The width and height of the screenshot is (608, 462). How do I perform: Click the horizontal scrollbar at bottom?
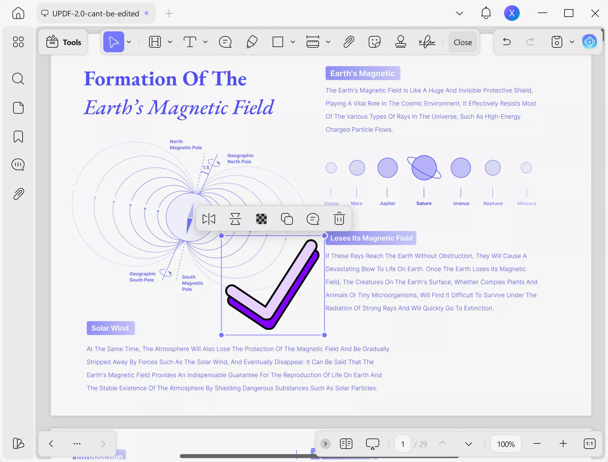pos(319,456)
